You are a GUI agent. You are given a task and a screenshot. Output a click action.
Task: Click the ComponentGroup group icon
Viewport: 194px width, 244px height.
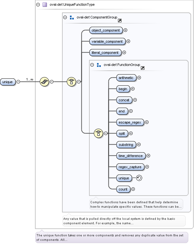tap(72, 18)
